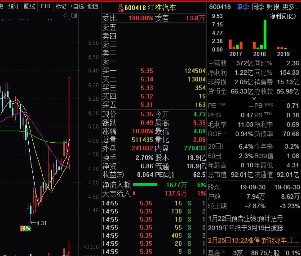Click the 2017 year label in profit chart
Viewport: 301px width, 256px height.
236,54
